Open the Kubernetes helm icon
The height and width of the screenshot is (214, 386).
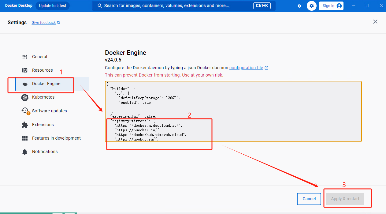[x=24, y=97]
